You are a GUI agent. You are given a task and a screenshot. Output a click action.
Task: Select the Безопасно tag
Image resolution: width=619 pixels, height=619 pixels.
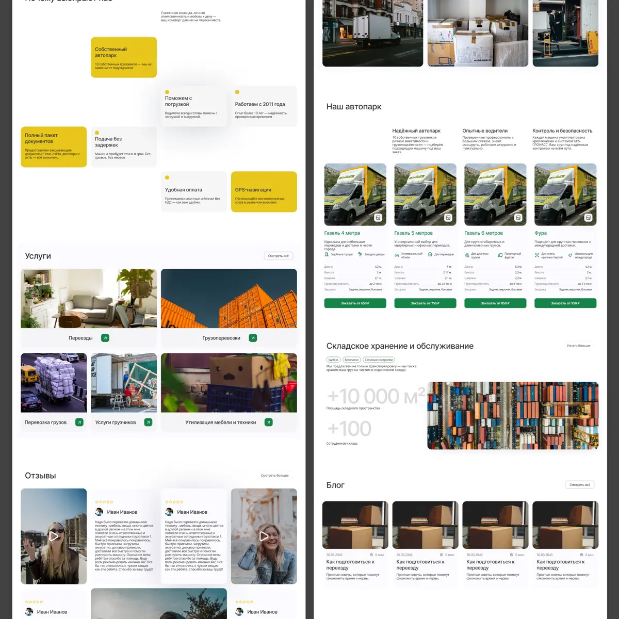click(352, 360)
